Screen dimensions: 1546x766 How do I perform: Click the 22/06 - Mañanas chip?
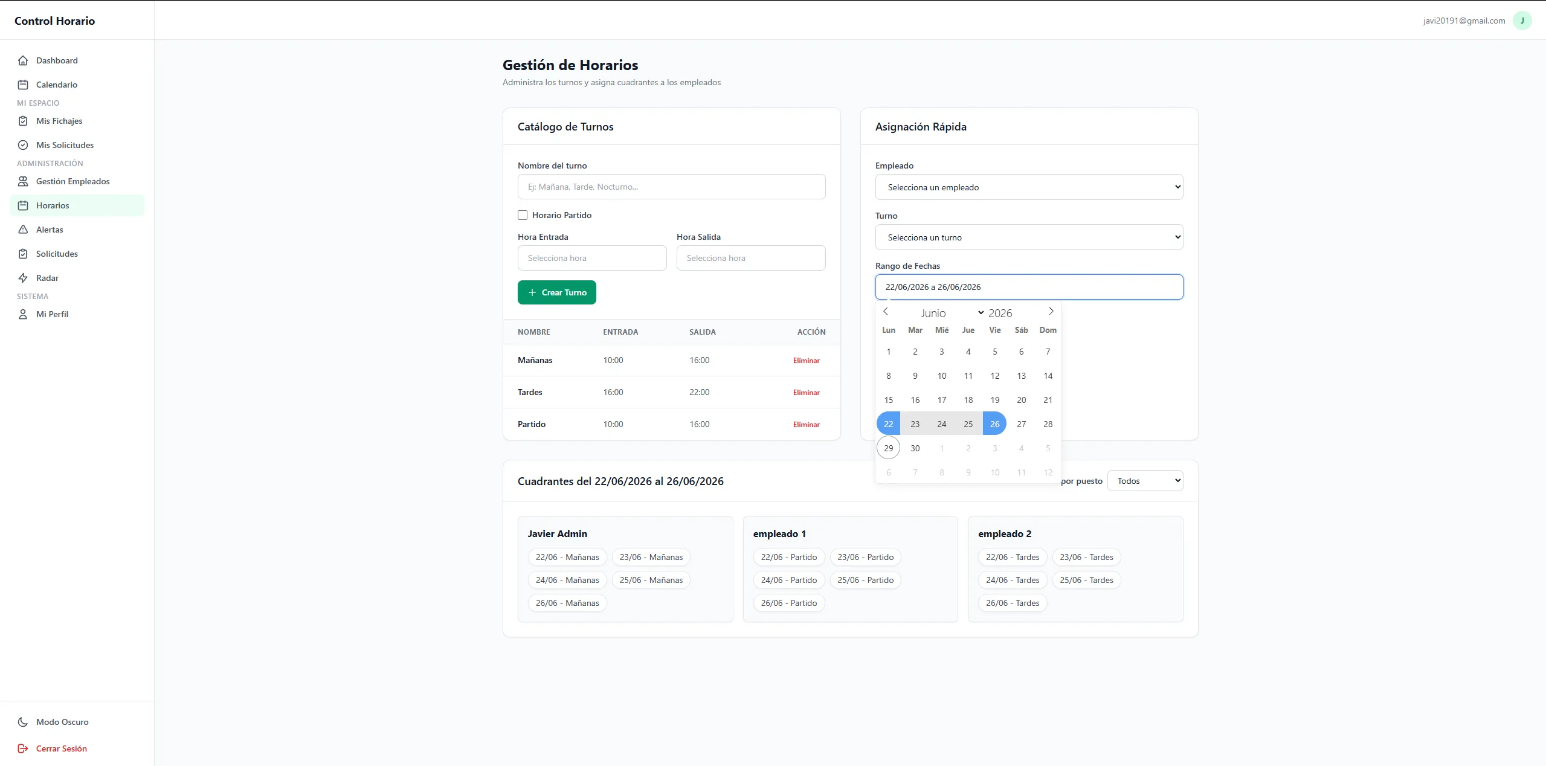[567, 557]
